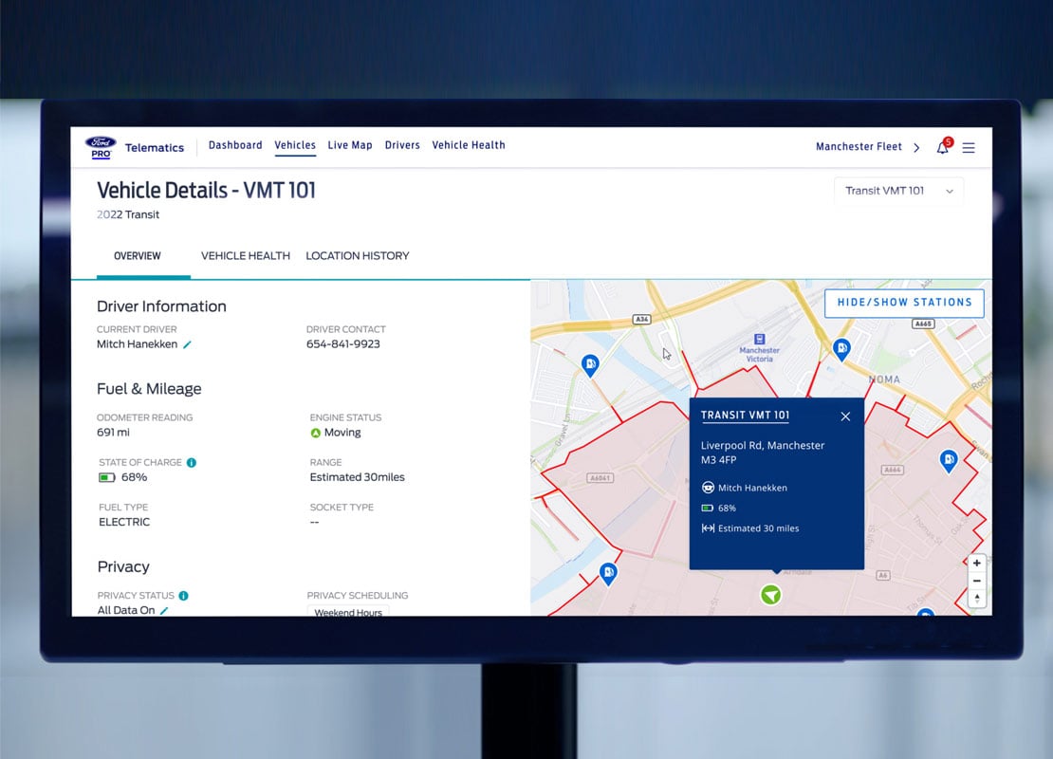Select charging station pin by the river bottom-left
Image resolution: width=1053 pixels, height=759 pixels.
608,574
